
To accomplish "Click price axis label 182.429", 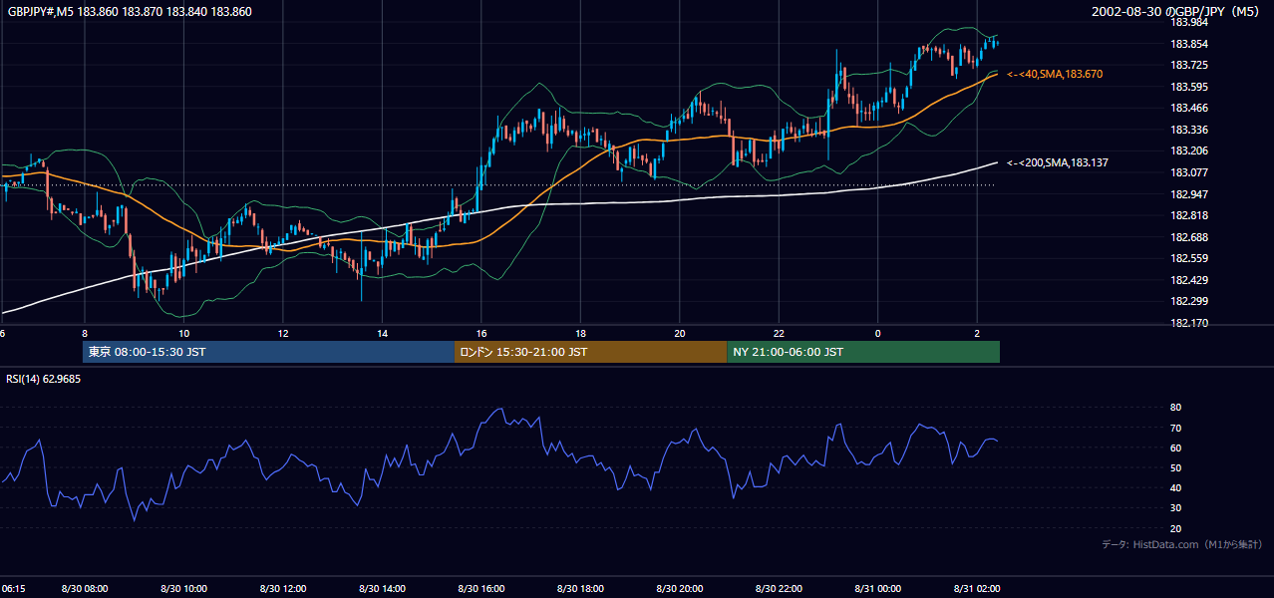I will point(1190,280).
